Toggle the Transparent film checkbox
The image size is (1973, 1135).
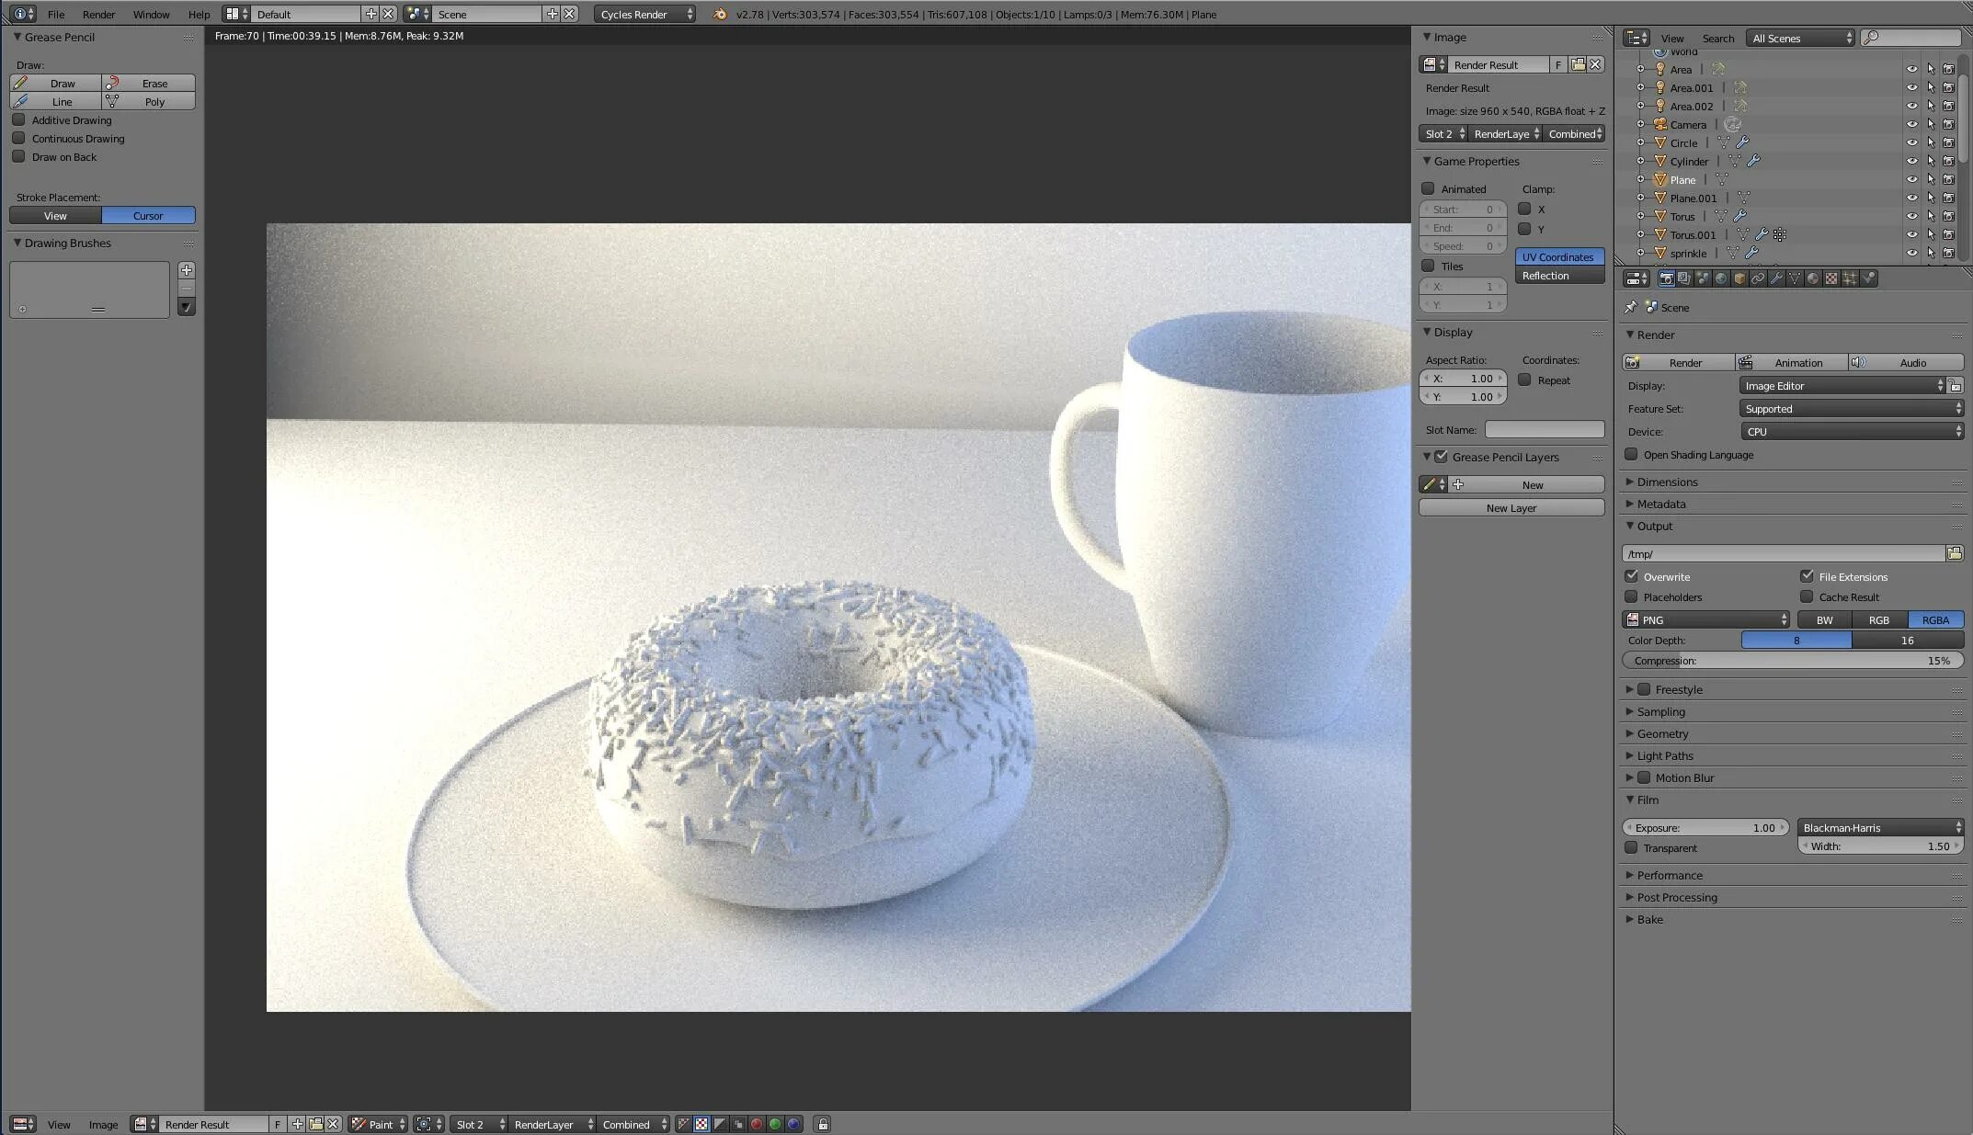pyautogui.click(x=1631, y=847)
